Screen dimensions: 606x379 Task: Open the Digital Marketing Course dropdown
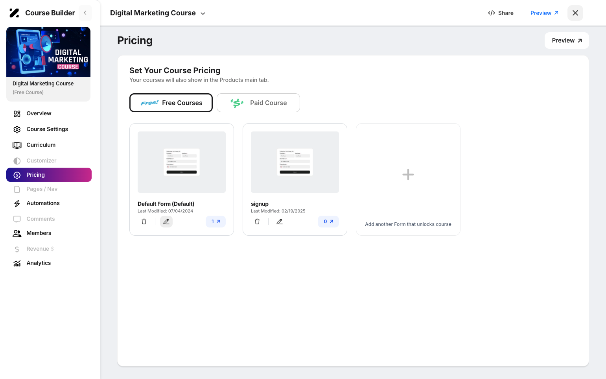(158, 13)
